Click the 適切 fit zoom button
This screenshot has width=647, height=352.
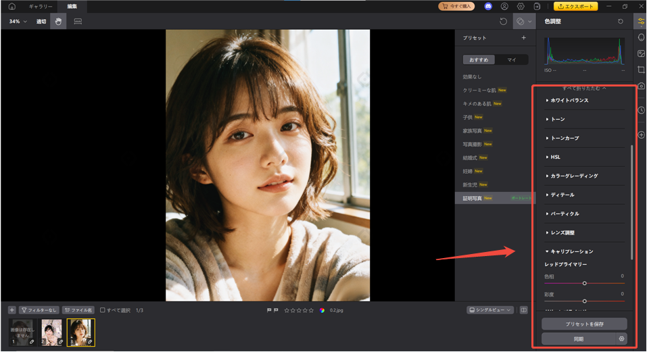41,22
